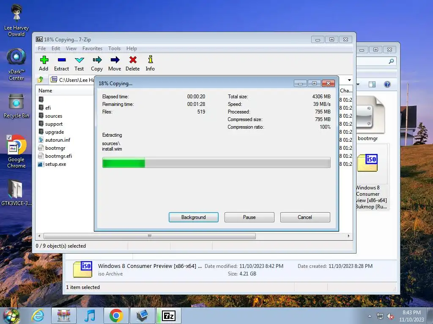Click the ISO archive icon in the details pane
The image size is (433, 324).
tap(82, 269)
